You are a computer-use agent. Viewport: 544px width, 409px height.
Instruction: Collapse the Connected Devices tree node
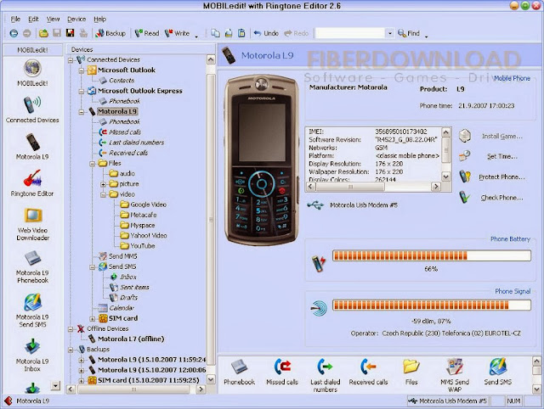tap(71, 60)
